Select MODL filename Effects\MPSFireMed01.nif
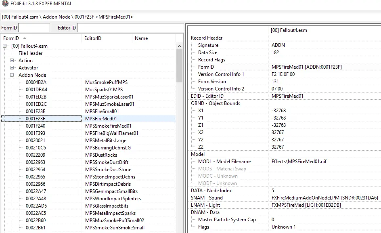 [299, 162]
